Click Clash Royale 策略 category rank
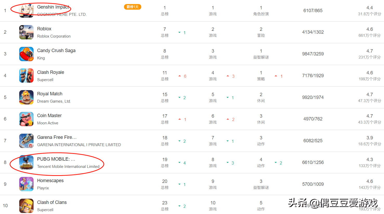 pos(261,76)
